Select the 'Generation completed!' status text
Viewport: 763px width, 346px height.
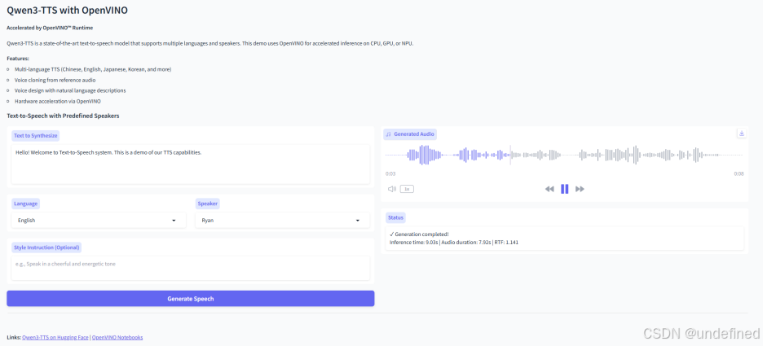click(419, 234)
